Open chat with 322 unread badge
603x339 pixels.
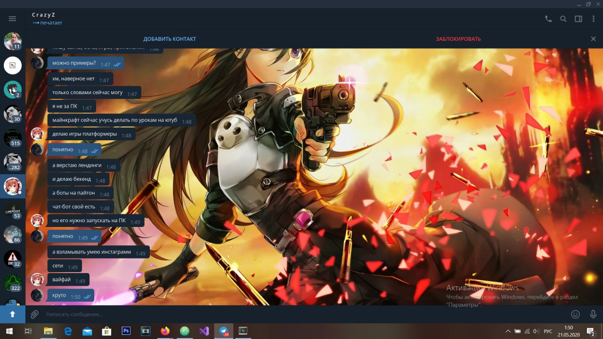[13, 283]
